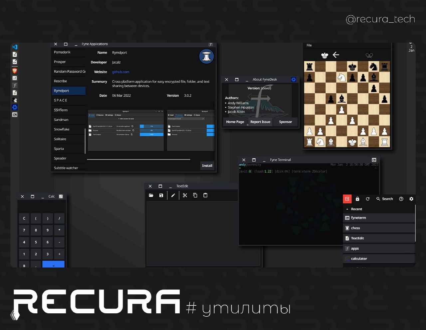Open the File menu in the chess window
This screenshot has width=426, height=330.
point(309,45)
